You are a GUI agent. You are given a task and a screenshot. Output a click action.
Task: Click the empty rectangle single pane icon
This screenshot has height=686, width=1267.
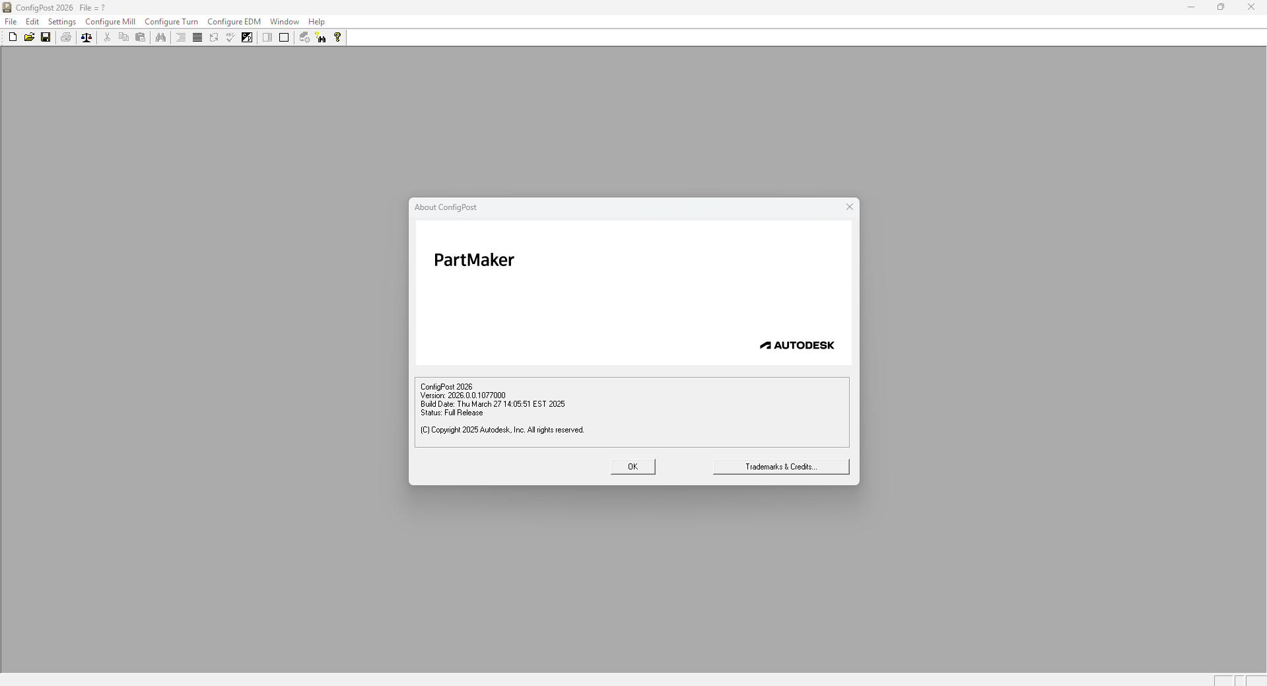(284, 38)
